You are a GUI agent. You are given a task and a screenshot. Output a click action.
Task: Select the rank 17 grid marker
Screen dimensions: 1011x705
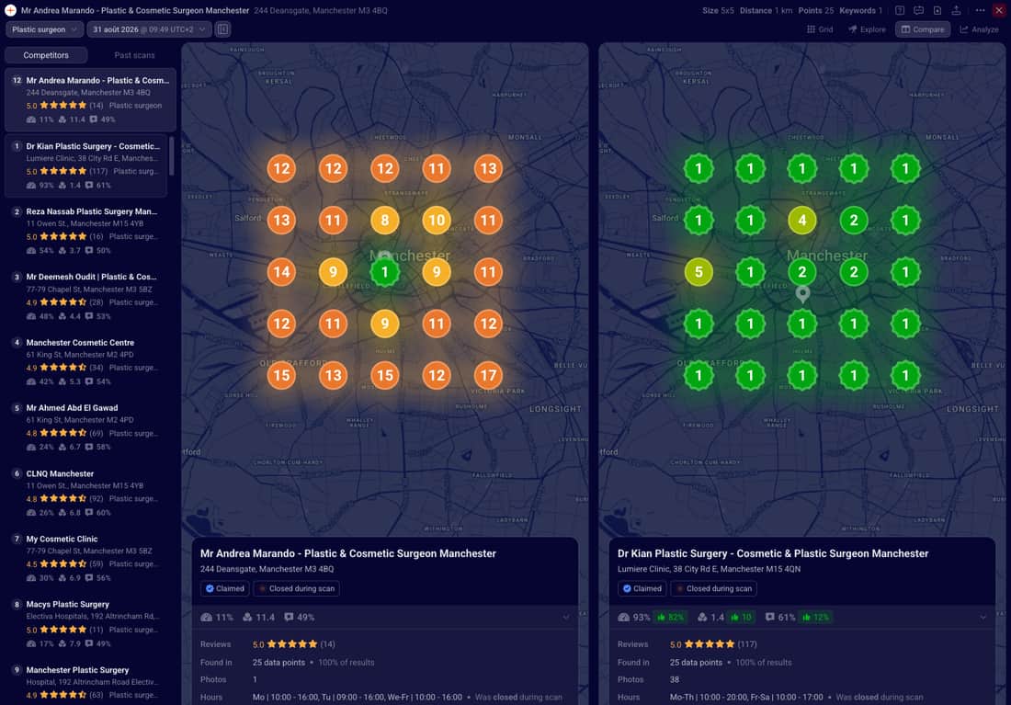click(x=488, y=375)
